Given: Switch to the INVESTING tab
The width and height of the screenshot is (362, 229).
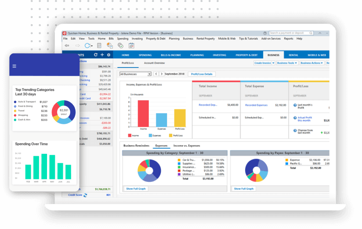Looking at the screenshot, I should (x=219, y=55).
